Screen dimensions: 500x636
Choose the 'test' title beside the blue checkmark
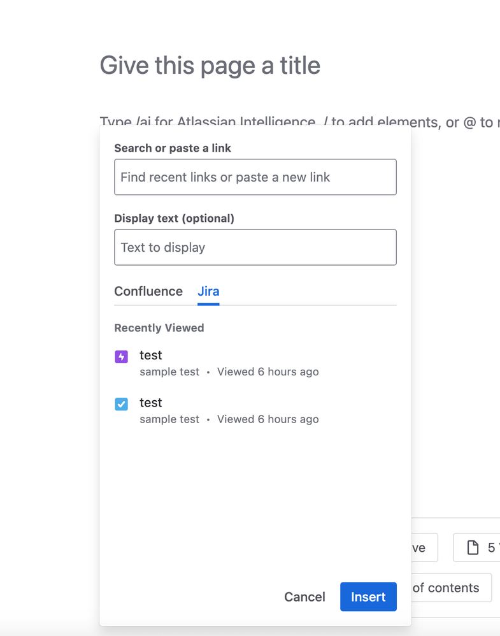point(151,403)
